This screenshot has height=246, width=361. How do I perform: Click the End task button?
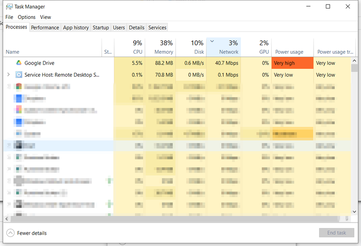pos(336,232)
